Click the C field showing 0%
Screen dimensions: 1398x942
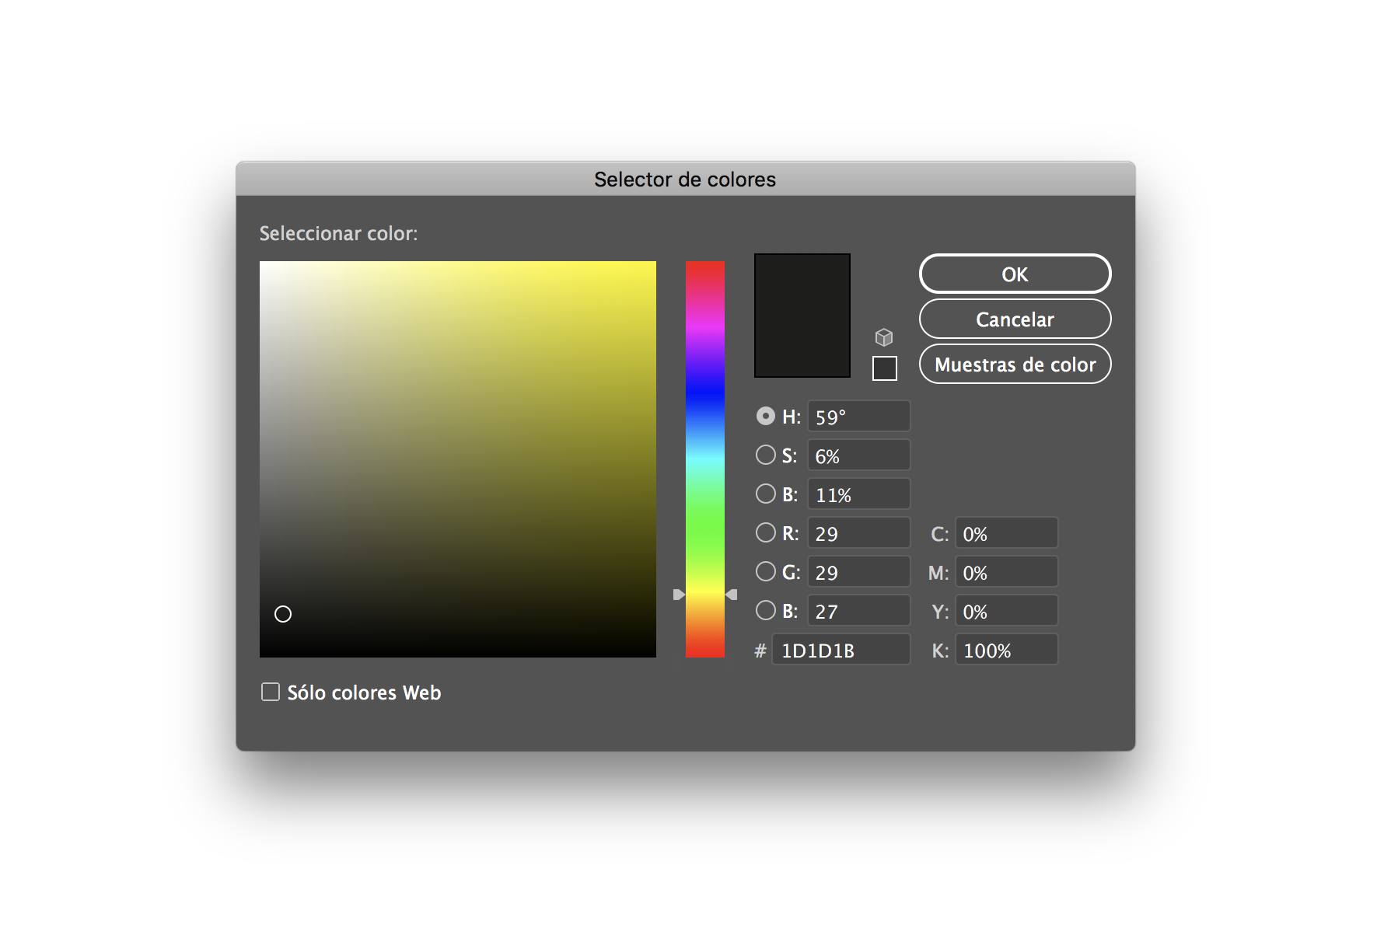click(x=1006, y=532)
